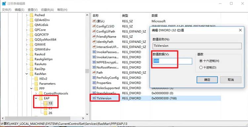Expand the QPCore tree node

point(26,30)
